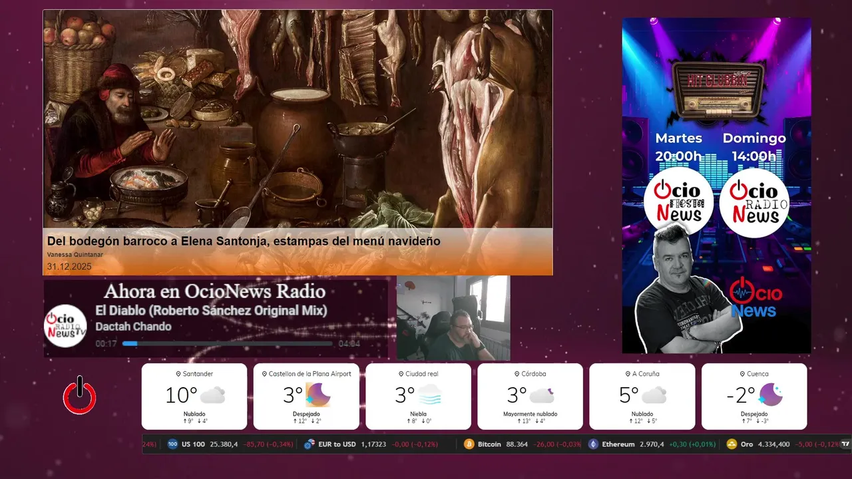Click the Ethereum diamond icon in ticker
This screenshot has height=479, width=852.
[593, 444]
